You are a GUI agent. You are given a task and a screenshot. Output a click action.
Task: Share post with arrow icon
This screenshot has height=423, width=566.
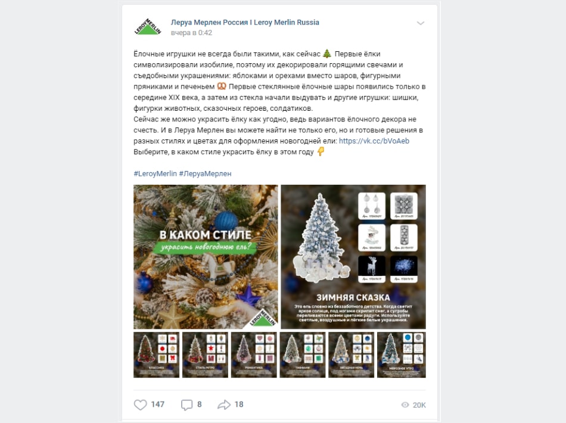click(224, 405)
